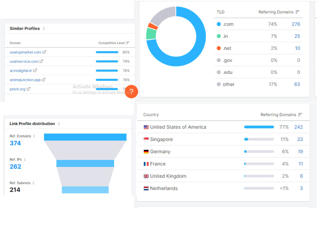Open 19 referring domains from Germany
The width and height of the screenshot is (317, 238).
[x=300, y=152]
